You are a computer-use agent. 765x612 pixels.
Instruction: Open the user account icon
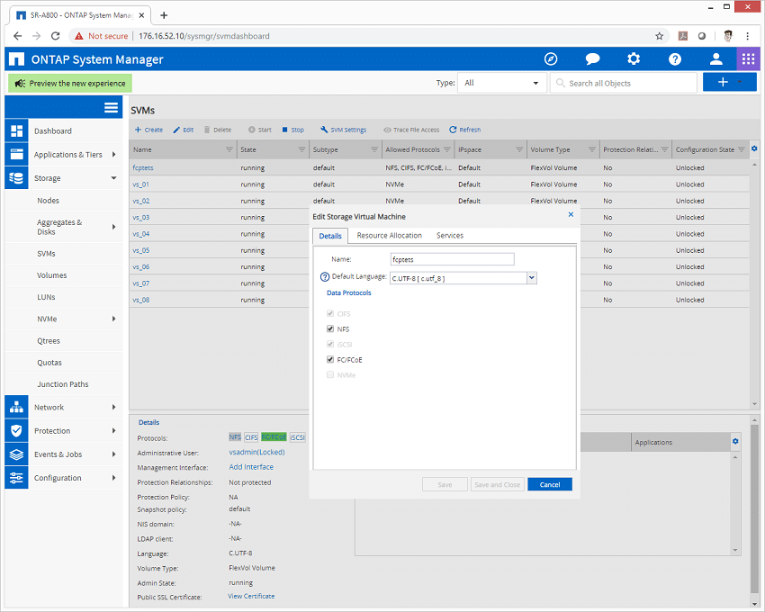click(715, 59)
